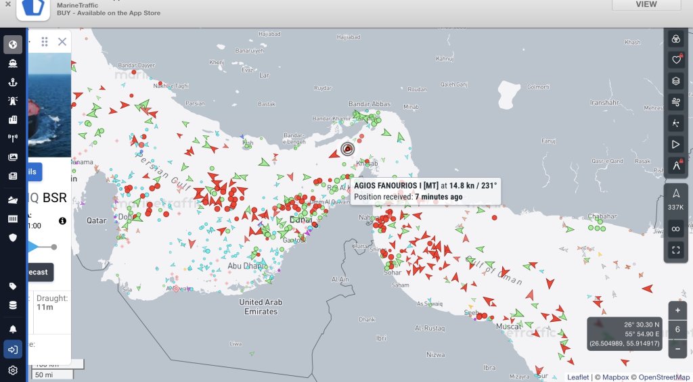Viewport: 693px width, 382px height.
Task: Click the anchor Ports icon in sidebar
Action: (13, 82)
